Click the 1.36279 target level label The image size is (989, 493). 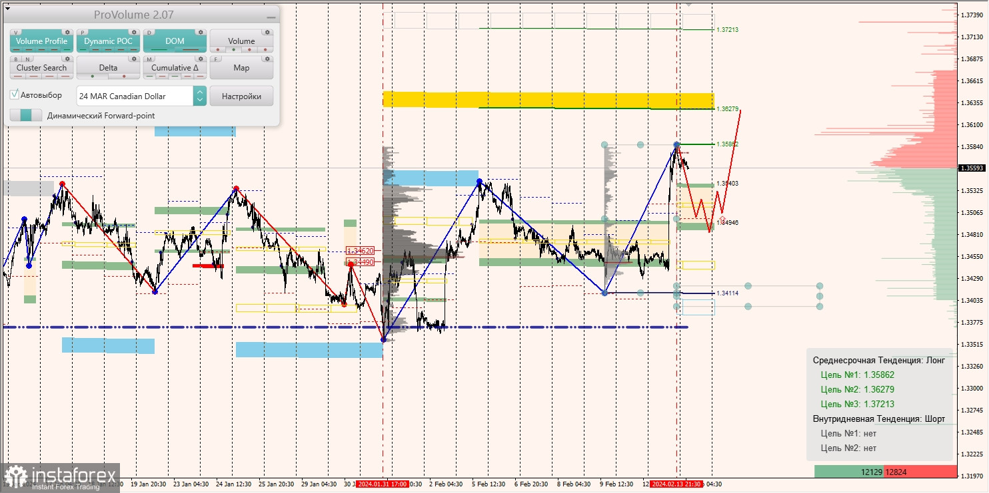pyautogui.click(x=727, y=108)
